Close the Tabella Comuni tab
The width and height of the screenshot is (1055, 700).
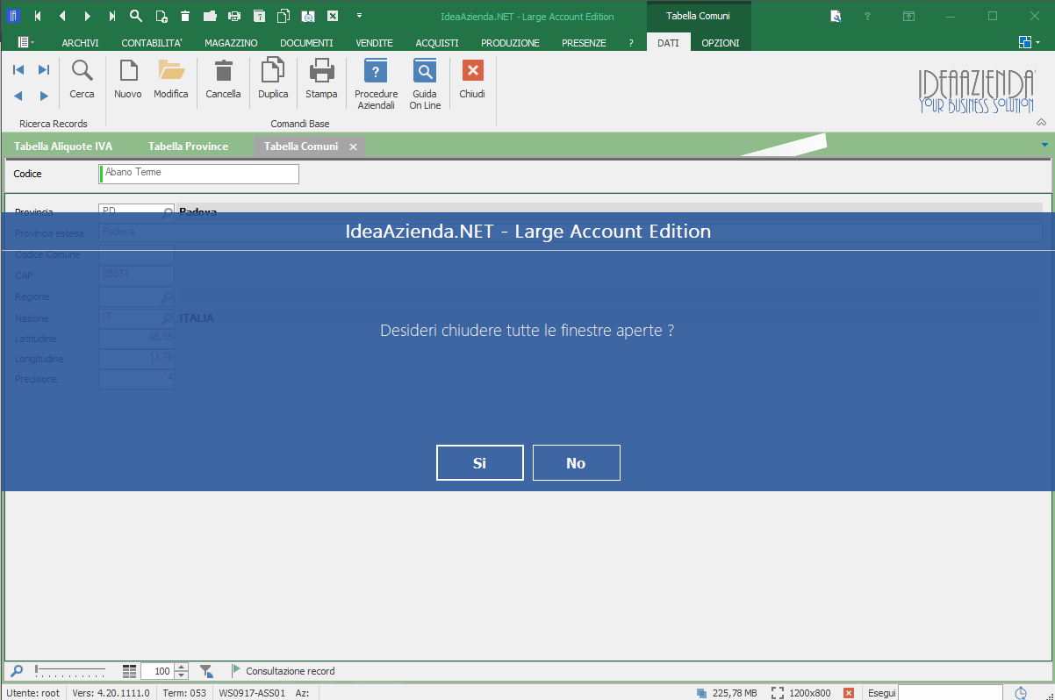point(353,147)
